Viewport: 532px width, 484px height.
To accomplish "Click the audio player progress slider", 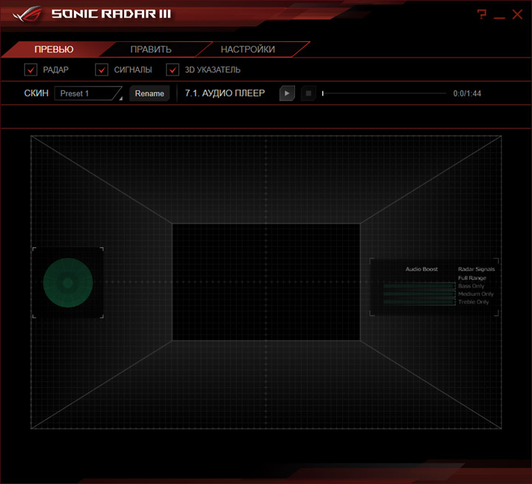I will tap(384, 94).
